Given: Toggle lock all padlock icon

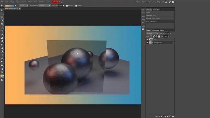Looking at the screenshot, I should point(159,36).
